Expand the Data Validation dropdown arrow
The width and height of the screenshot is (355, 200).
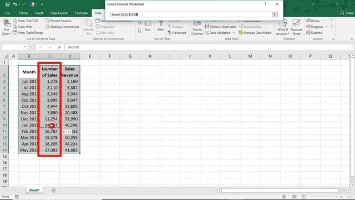click(234, 33)
